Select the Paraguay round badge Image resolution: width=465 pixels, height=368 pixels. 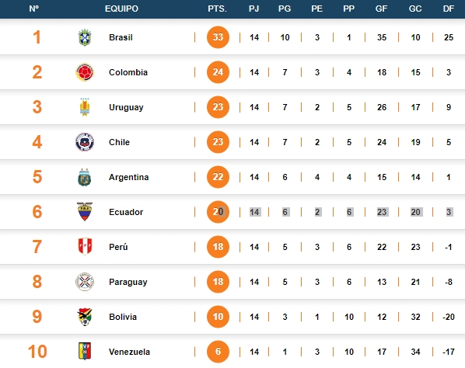[x=85, y=282]
